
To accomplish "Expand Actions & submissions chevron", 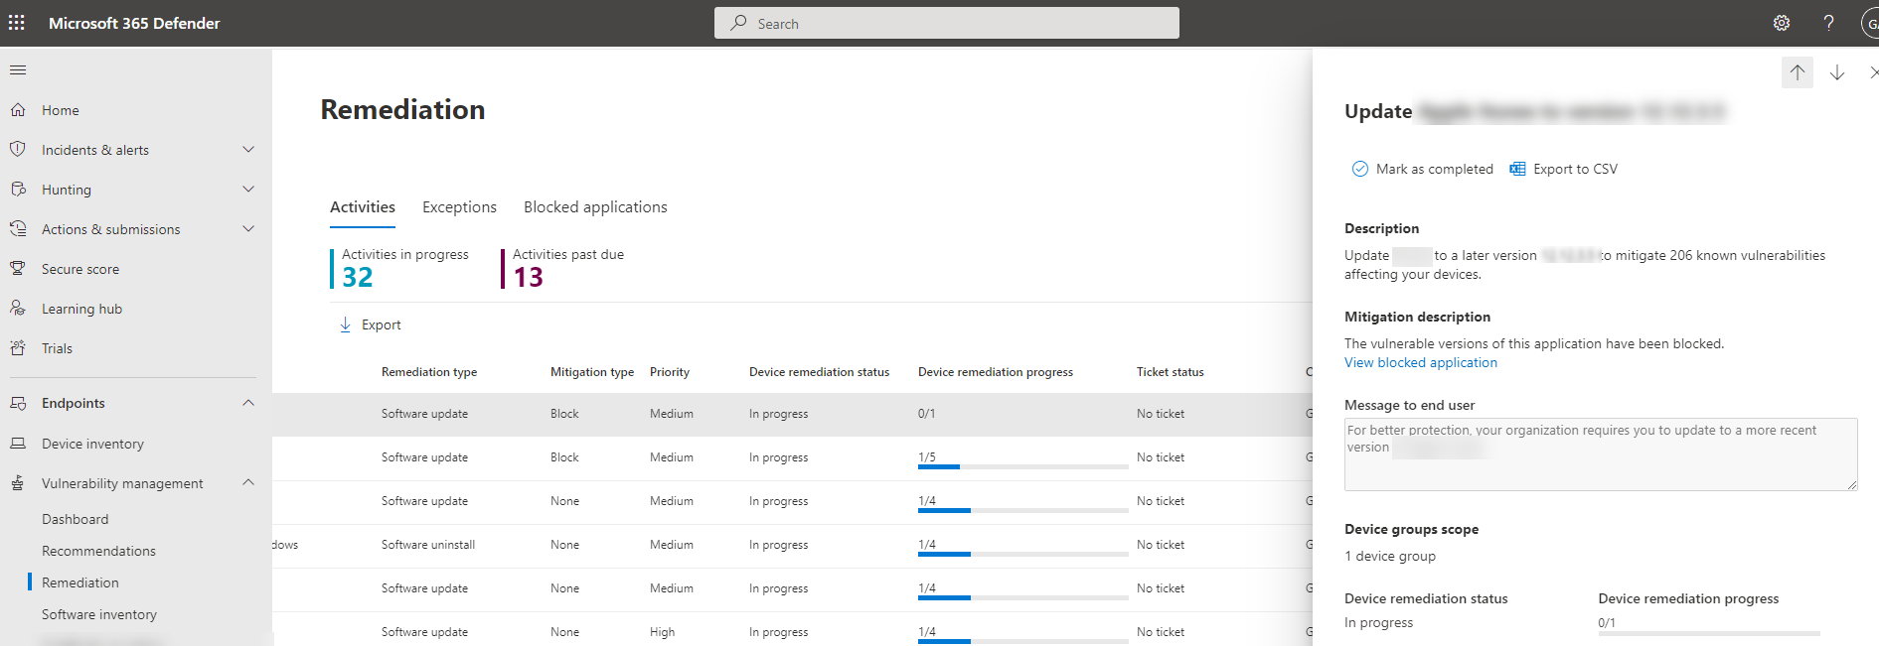I will tap(248, 229).
